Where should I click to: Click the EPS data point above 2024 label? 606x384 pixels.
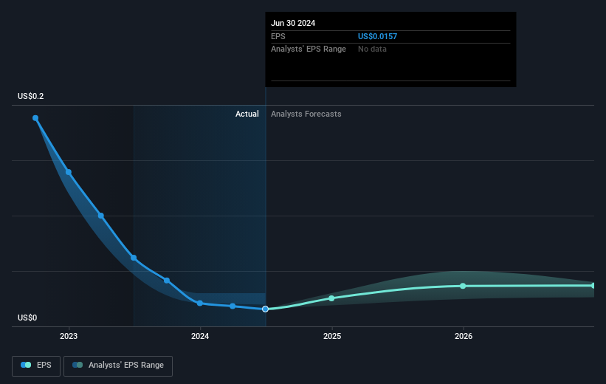coord(200,304)
